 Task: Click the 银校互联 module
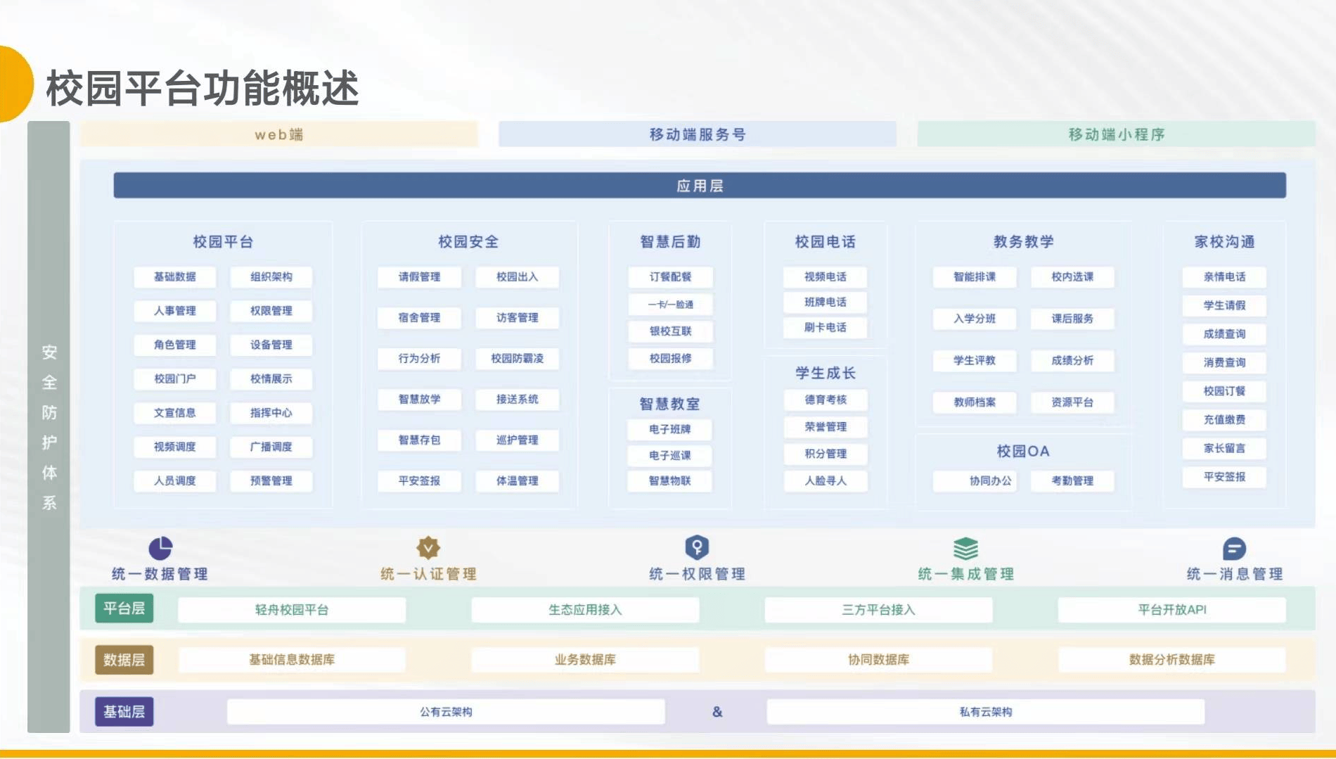[x=670, y=331]
